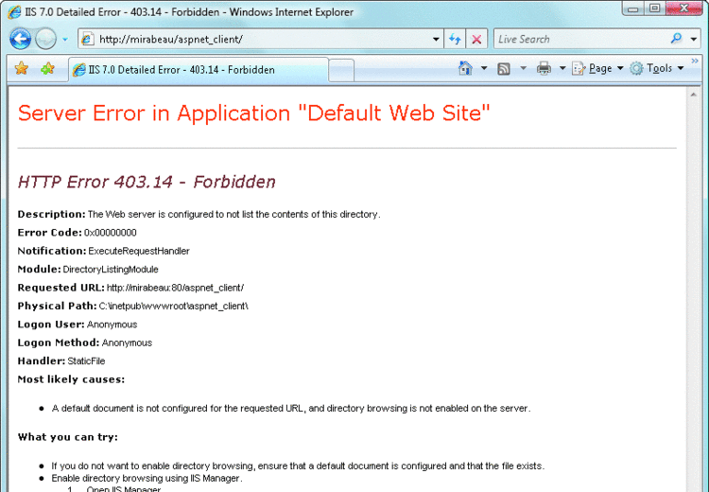Click the 'HTTP Error 403.14 - Forbidden' heading
The width and height of the screenshot is (709, 492).
click(147, 182)
